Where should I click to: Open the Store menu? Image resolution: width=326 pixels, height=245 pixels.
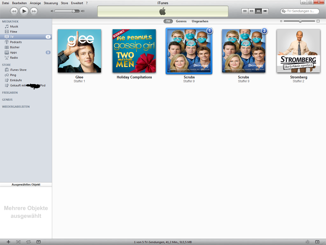[64, 3]
